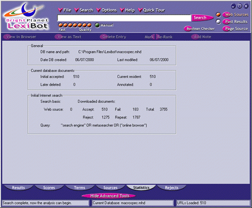Click the Fail value 183
This screenshot has height=208, width=252.
click(x=136, y=109)
